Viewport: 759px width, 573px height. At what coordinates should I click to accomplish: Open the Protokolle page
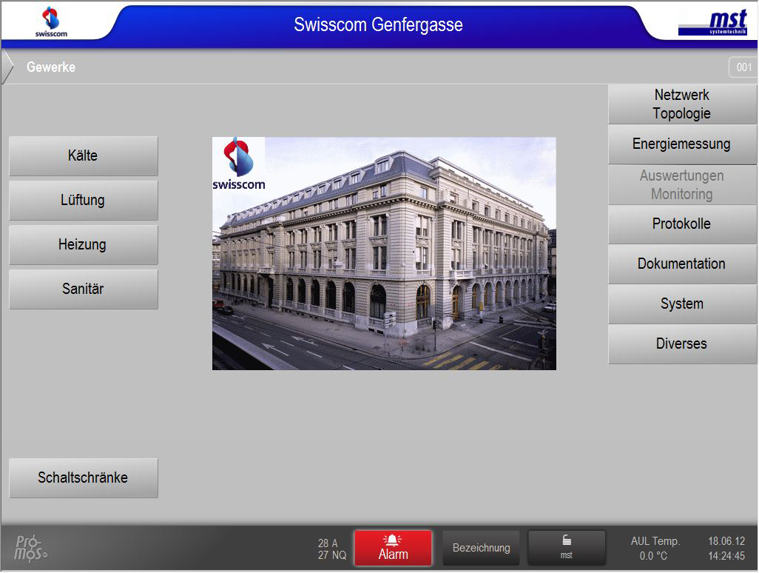(x=682, y=224)
